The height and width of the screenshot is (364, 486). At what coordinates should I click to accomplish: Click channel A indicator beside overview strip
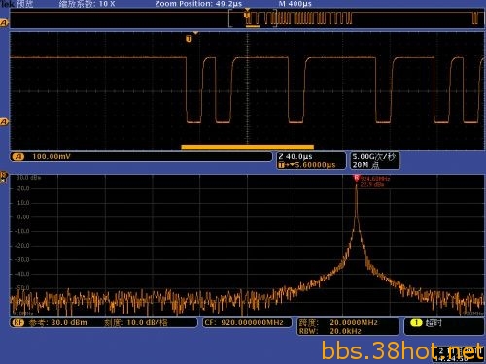pyautogui.click(x=4, y=23)
